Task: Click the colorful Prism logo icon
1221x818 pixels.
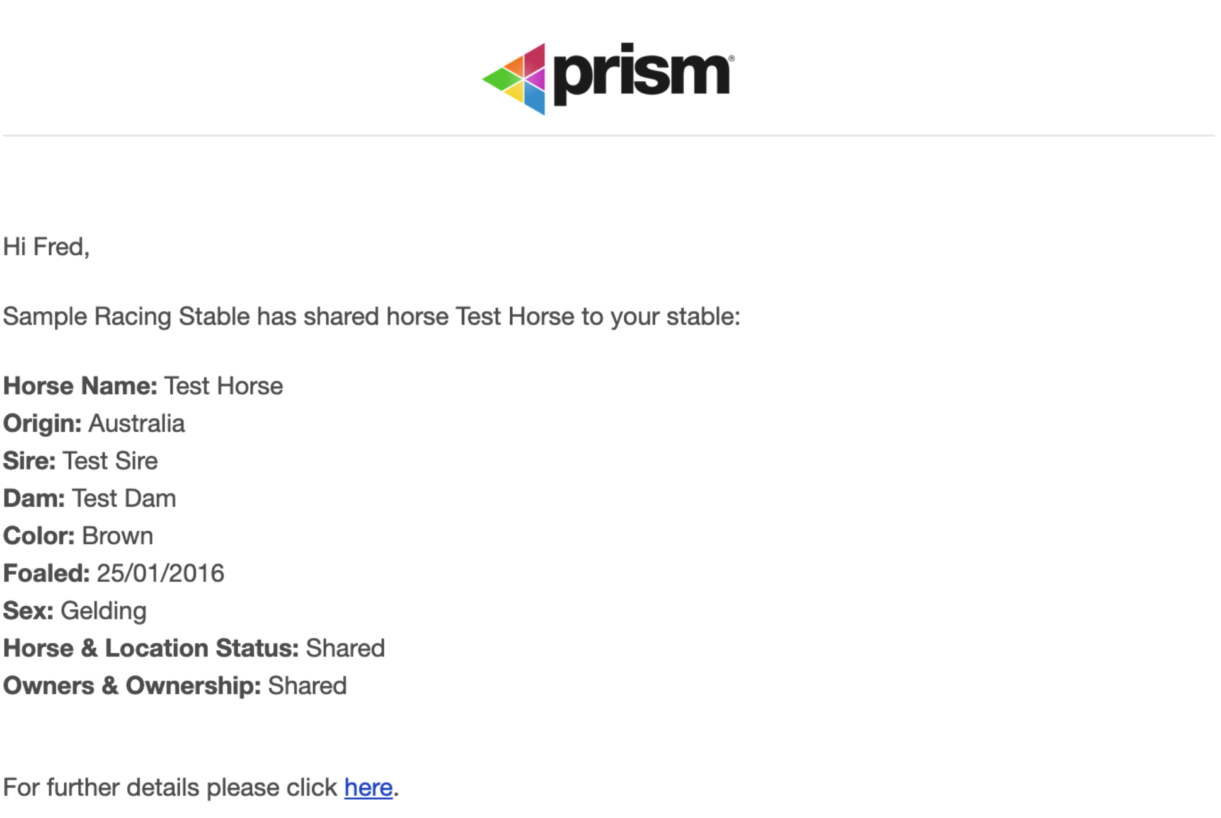Action: coord(515,79)
